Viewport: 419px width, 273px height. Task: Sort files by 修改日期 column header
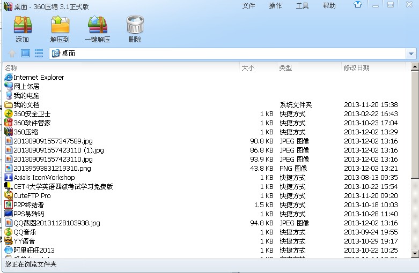click(x=357, y=68)
